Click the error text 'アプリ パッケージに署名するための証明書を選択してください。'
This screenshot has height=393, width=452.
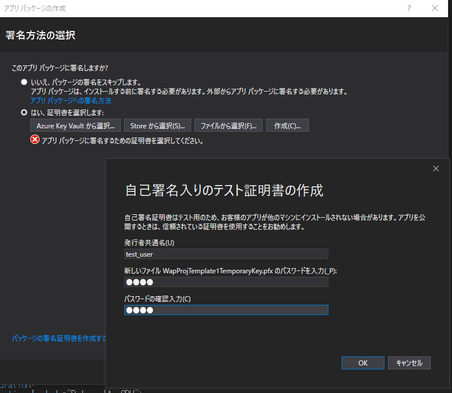pyautogui.click(x=122, y=141)
